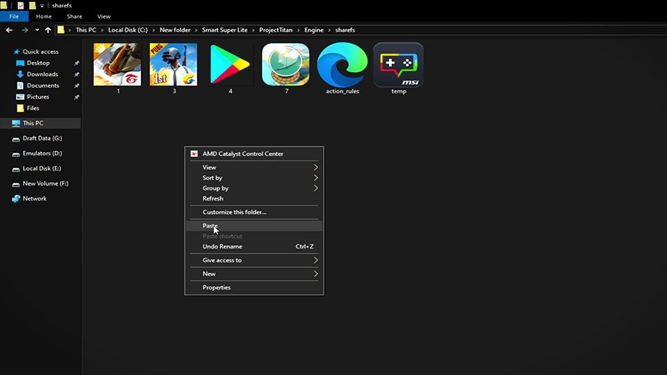667x375 pixels.
Task: Click chevron after This PC in address bar
Action: [102, 30]
